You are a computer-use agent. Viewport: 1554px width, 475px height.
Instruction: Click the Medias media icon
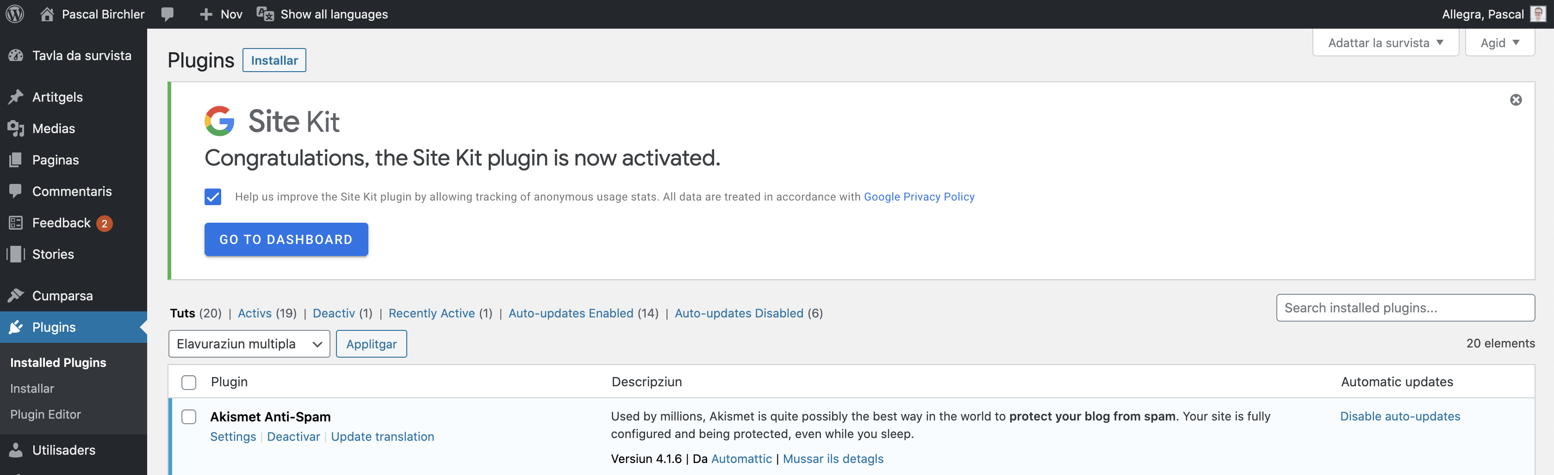16,128
